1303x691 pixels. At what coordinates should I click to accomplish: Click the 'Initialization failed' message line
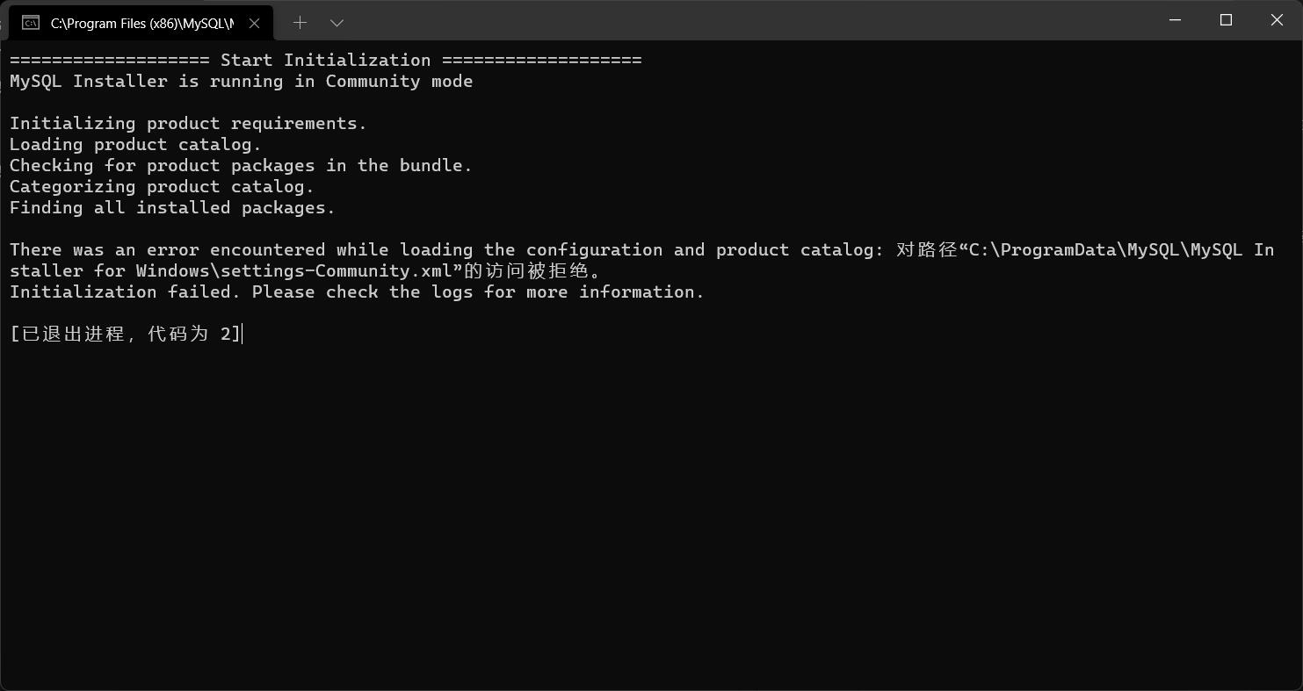point(357,292)
